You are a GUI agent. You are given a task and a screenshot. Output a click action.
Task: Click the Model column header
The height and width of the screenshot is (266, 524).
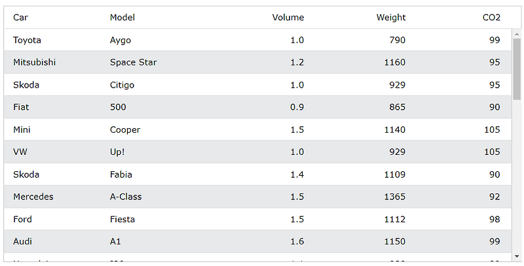pos(122,18)
